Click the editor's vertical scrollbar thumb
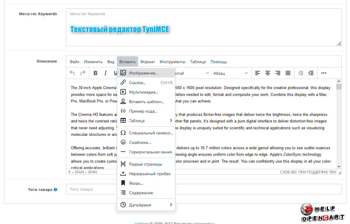350x224 pixels. [x=339, y=87]
